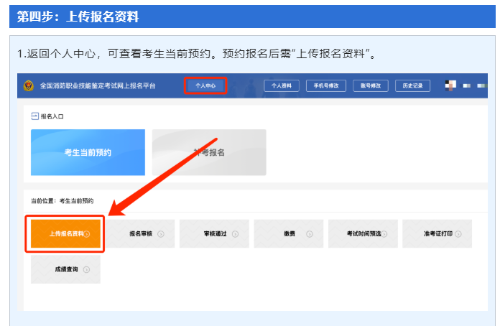500x326 pixels.
Task: Click the user avatar in the header
Action: point(450,85)
